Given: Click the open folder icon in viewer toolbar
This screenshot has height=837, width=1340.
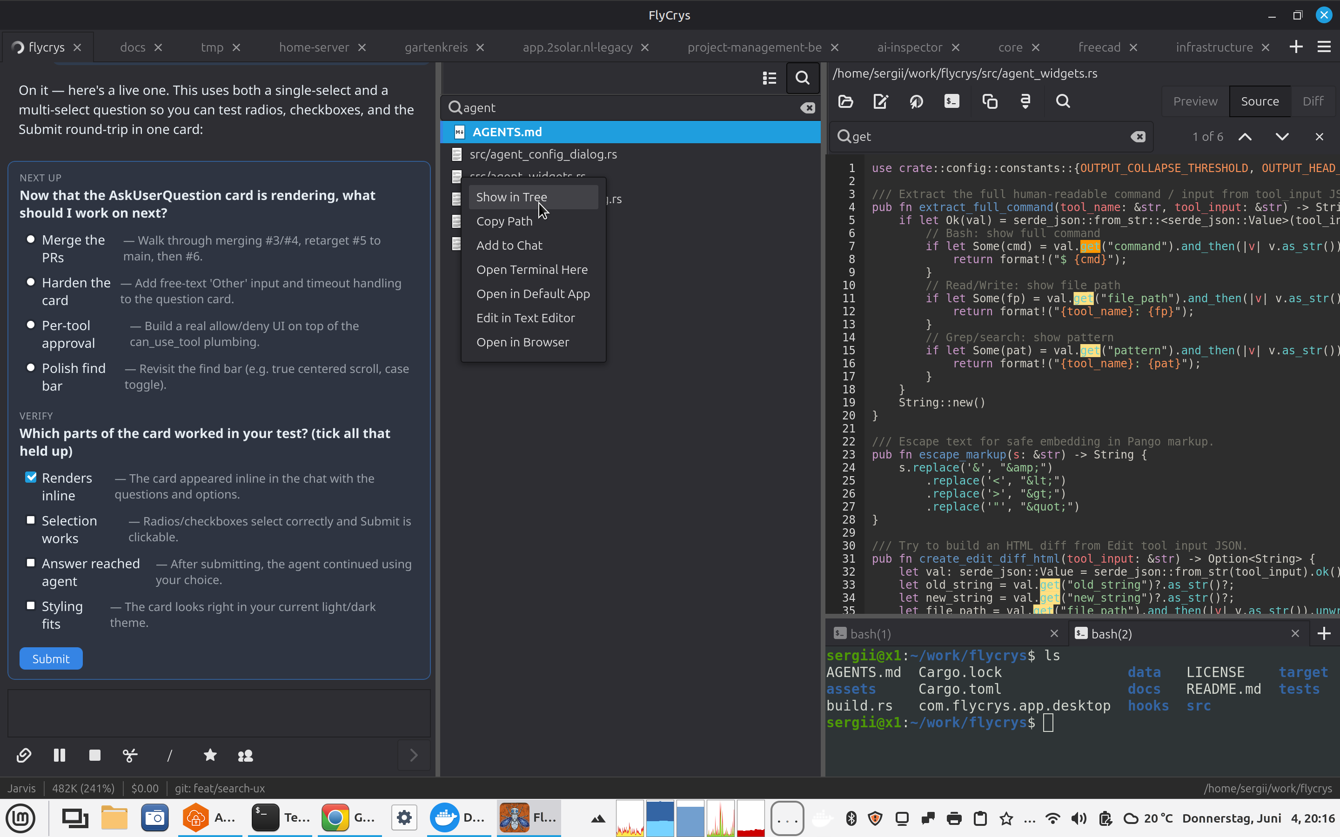Looking at the screenshot, I should tap(845, 101).
